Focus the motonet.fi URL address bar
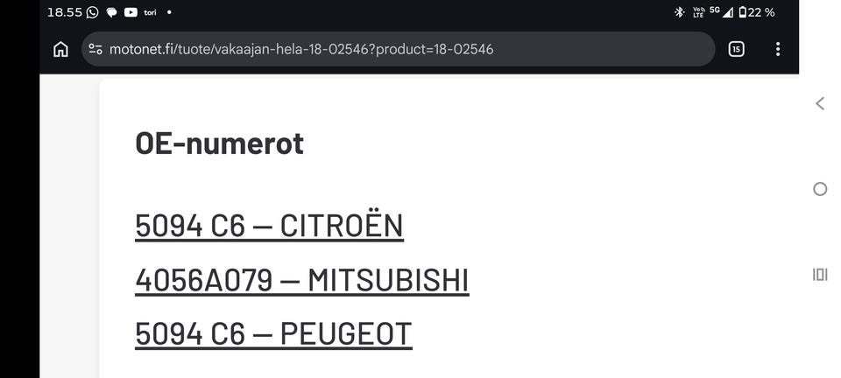Screen dimensions: 841x378 point(394,49)
